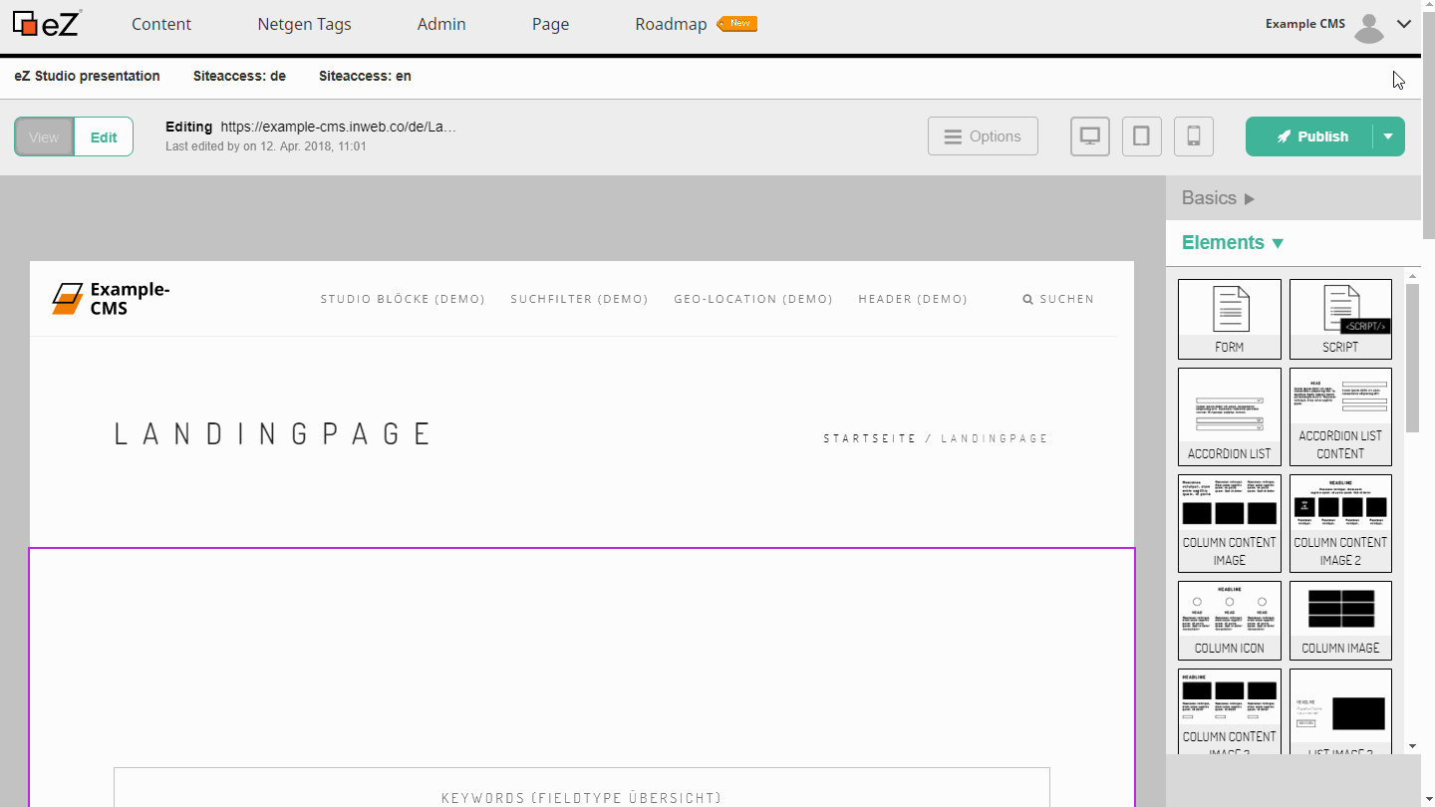1435x807 pixels.
Task: Select the Column Image block
Action: pos(1340,620)
